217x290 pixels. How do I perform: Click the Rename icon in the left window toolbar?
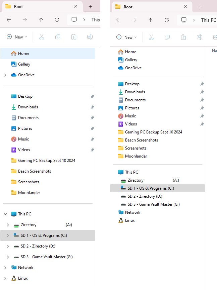[x=90, y=37]
